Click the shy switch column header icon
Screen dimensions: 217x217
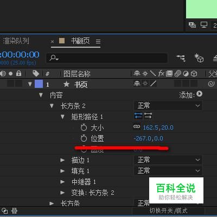tap(137, 73)
